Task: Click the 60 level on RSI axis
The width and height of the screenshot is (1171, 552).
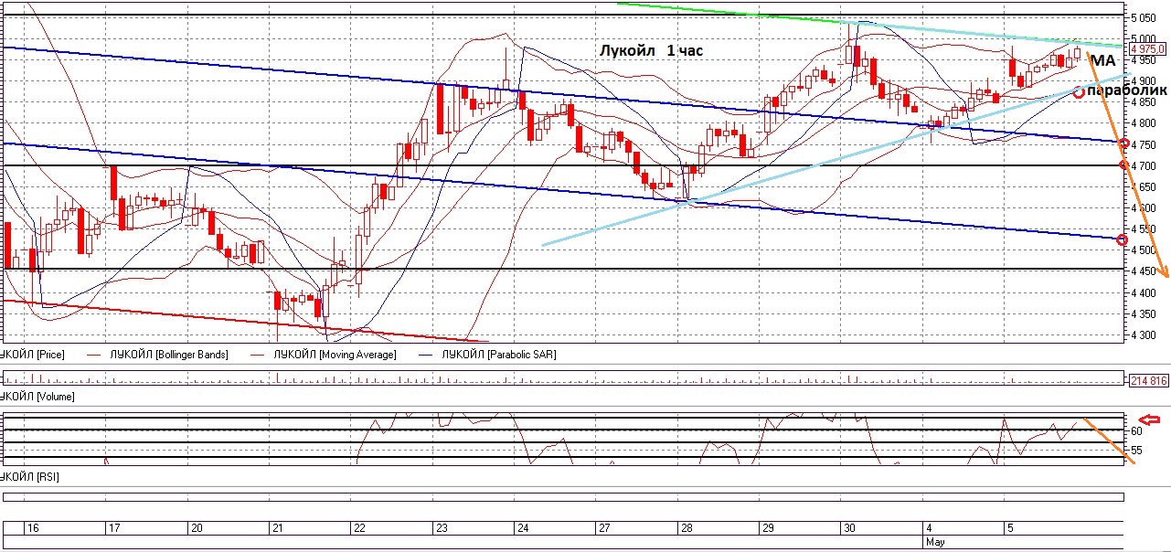Action: tap(1136, 430)
